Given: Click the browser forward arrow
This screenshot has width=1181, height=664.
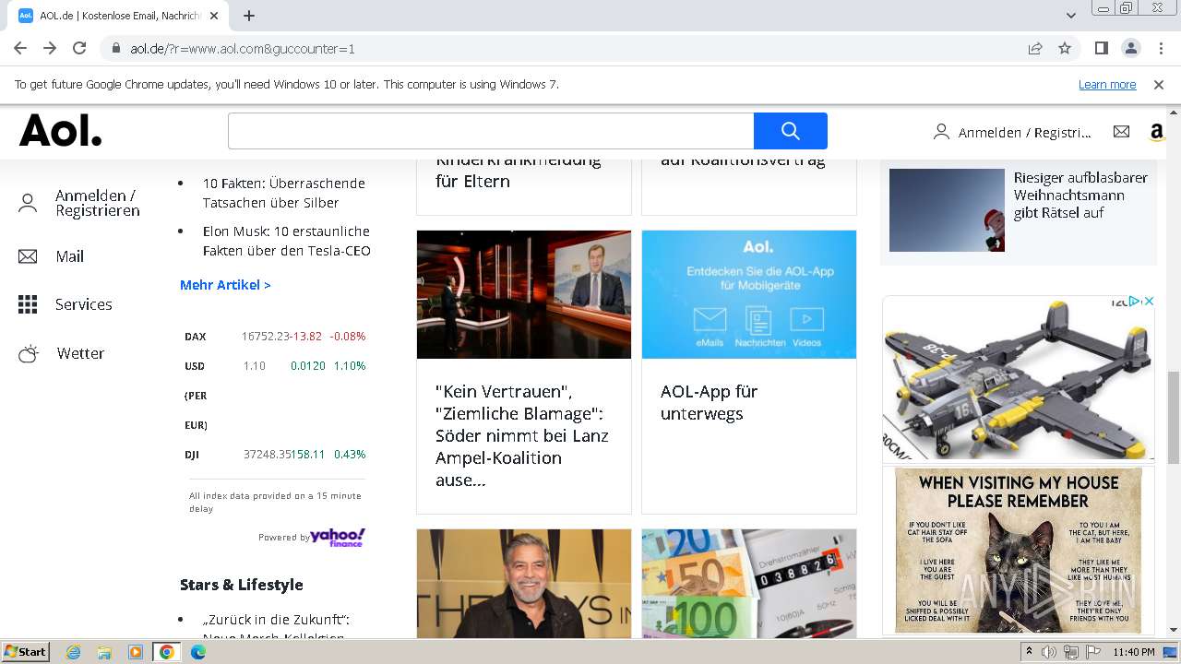Looking at the screenshot, I should [x=50, y=48].
